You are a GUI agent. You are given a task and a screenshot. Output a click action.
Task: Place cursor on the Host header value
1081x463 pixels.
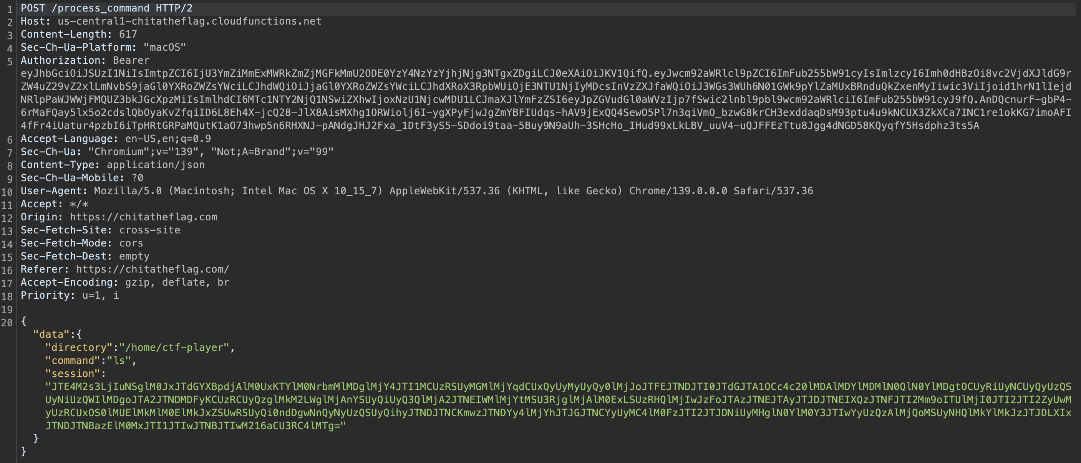[189, 21]
